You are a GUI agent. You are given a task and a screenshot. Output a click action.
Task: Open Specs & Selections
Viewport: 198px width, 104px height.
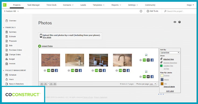point(15,84)
